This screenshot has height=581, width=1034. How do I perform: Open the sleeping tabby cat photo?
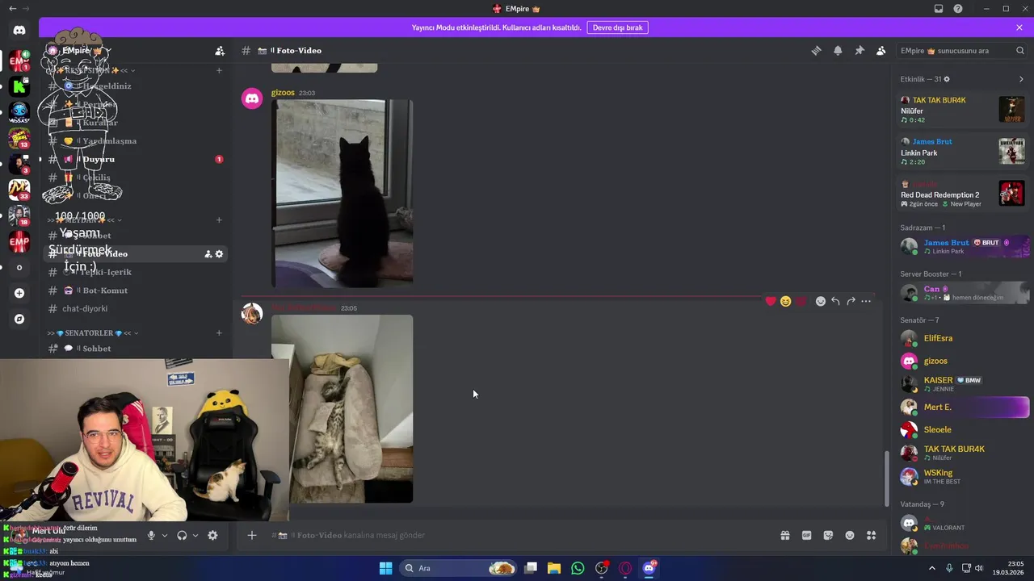[x=343, y=408]
